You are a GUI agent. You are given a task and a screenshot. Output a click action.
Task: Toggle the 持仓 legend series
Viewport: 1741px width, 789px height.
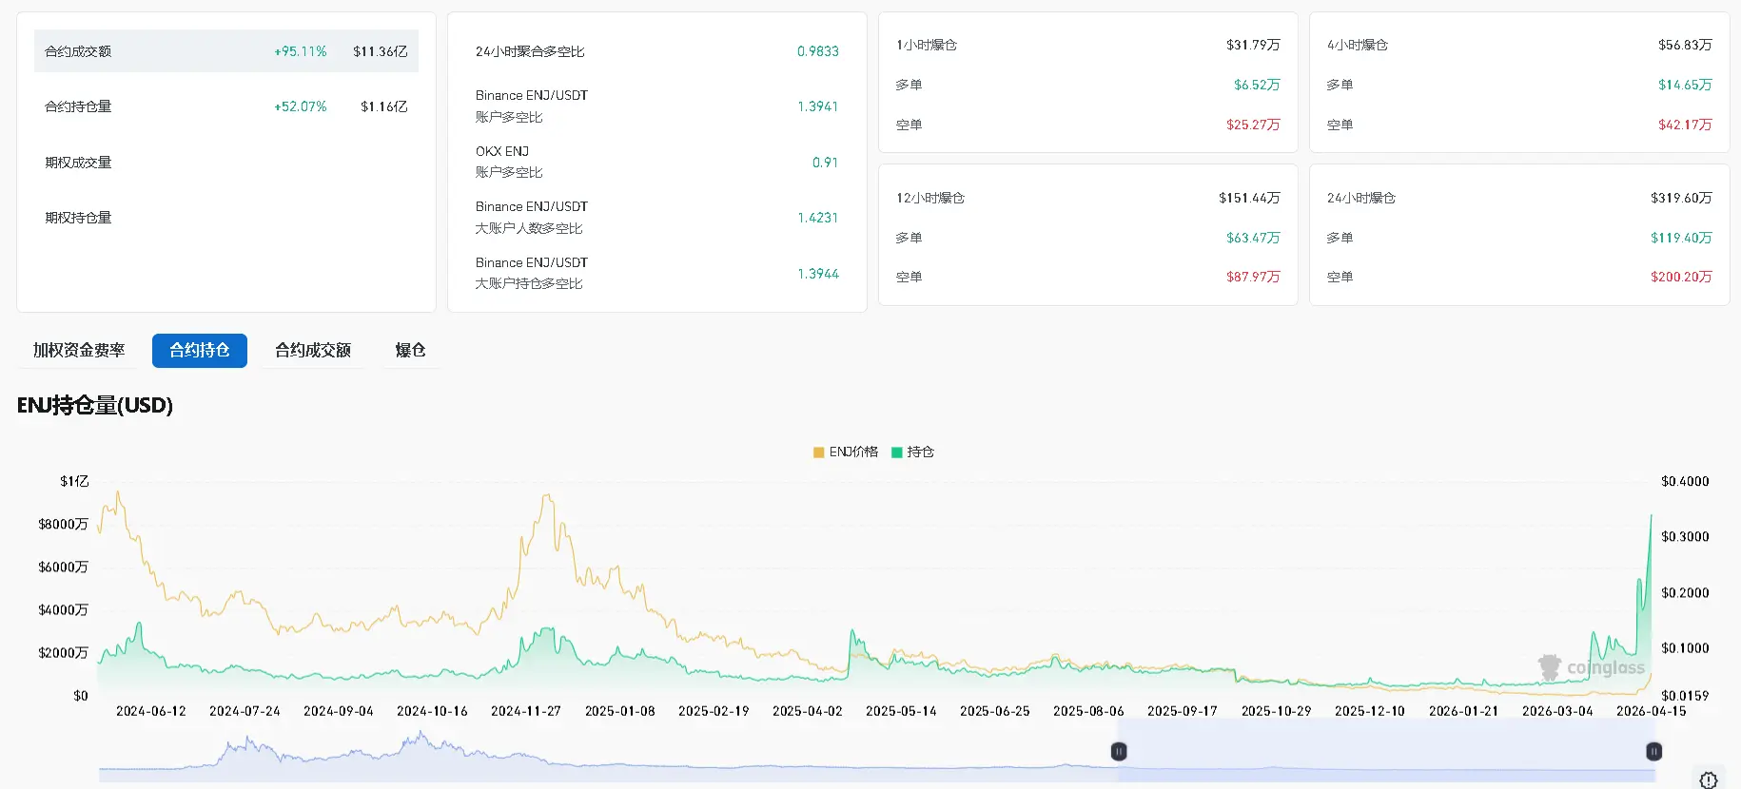(x=912, y=452)
